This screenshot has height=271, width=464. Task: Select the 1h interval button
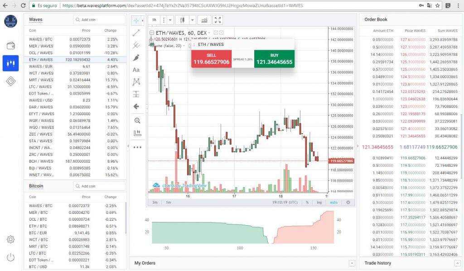(154, 20)
